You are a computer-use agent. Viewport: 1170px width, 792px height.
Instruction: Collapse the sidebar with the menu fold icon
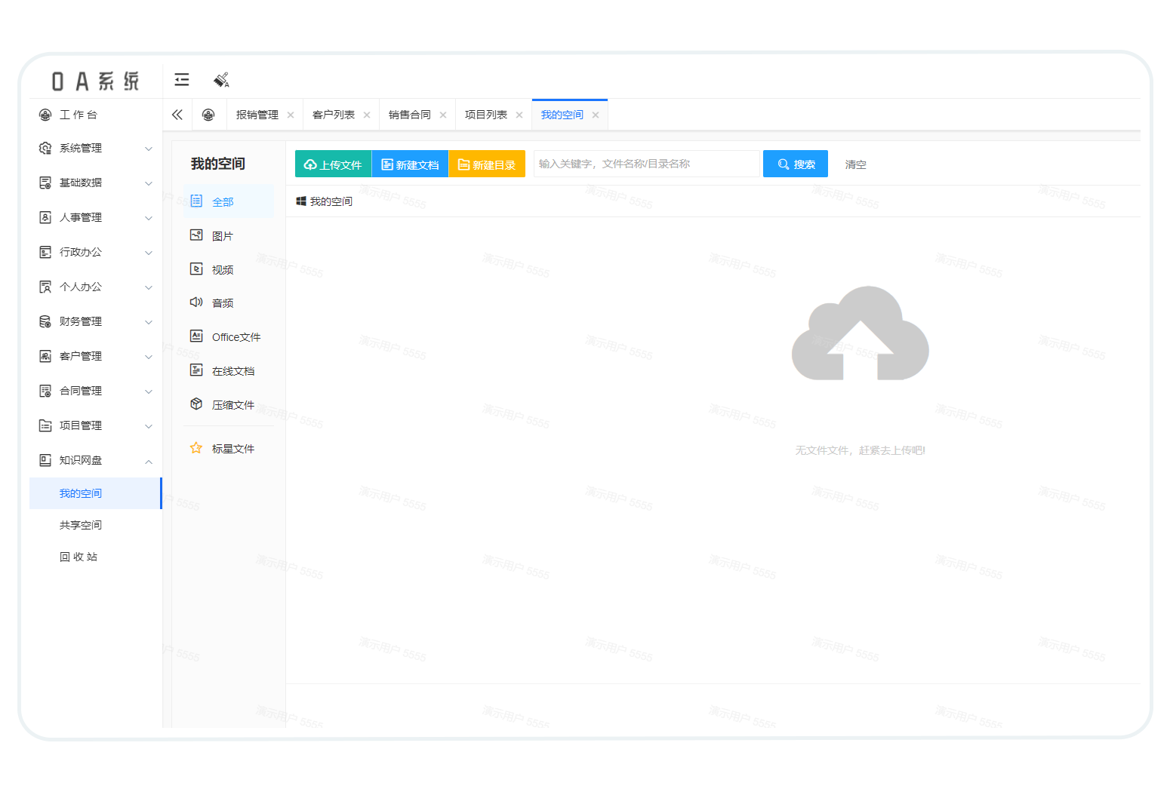(182, 80)
